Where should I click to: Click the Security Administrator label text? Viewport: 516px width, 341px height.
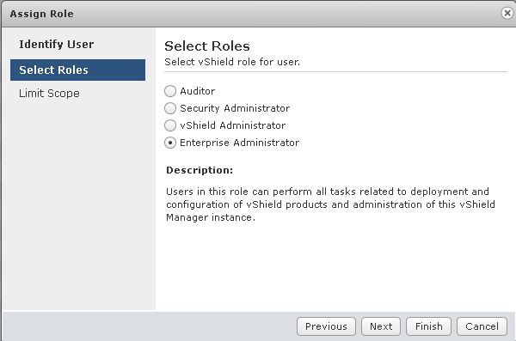pyautogui.click(x=235, y=108)
